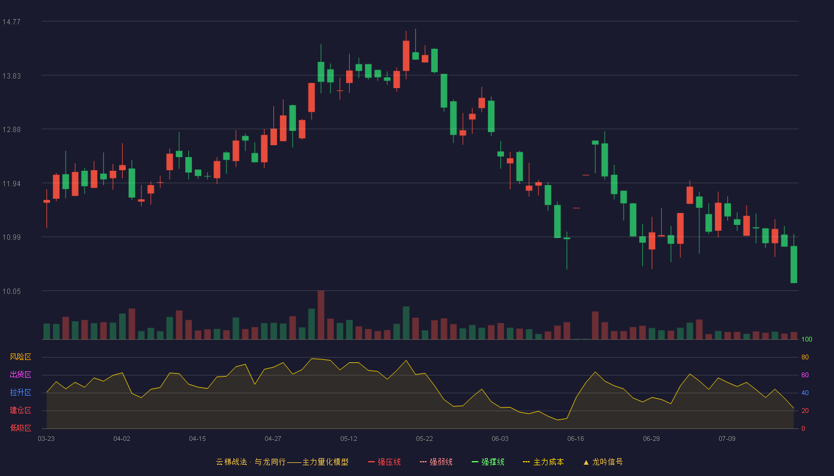
Task: Click the 07-09 date label
Action: click(x=727, y=439)
